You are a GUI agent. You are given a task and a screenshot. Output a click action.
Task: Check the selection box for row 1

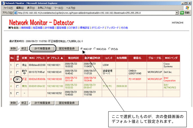tap(17, 65)
